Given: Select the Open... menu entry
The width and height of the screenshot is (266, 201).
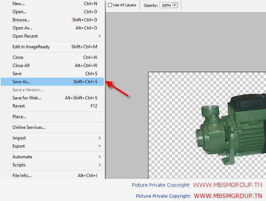Looking at the screenshot, I should click(x=52, y=12).
